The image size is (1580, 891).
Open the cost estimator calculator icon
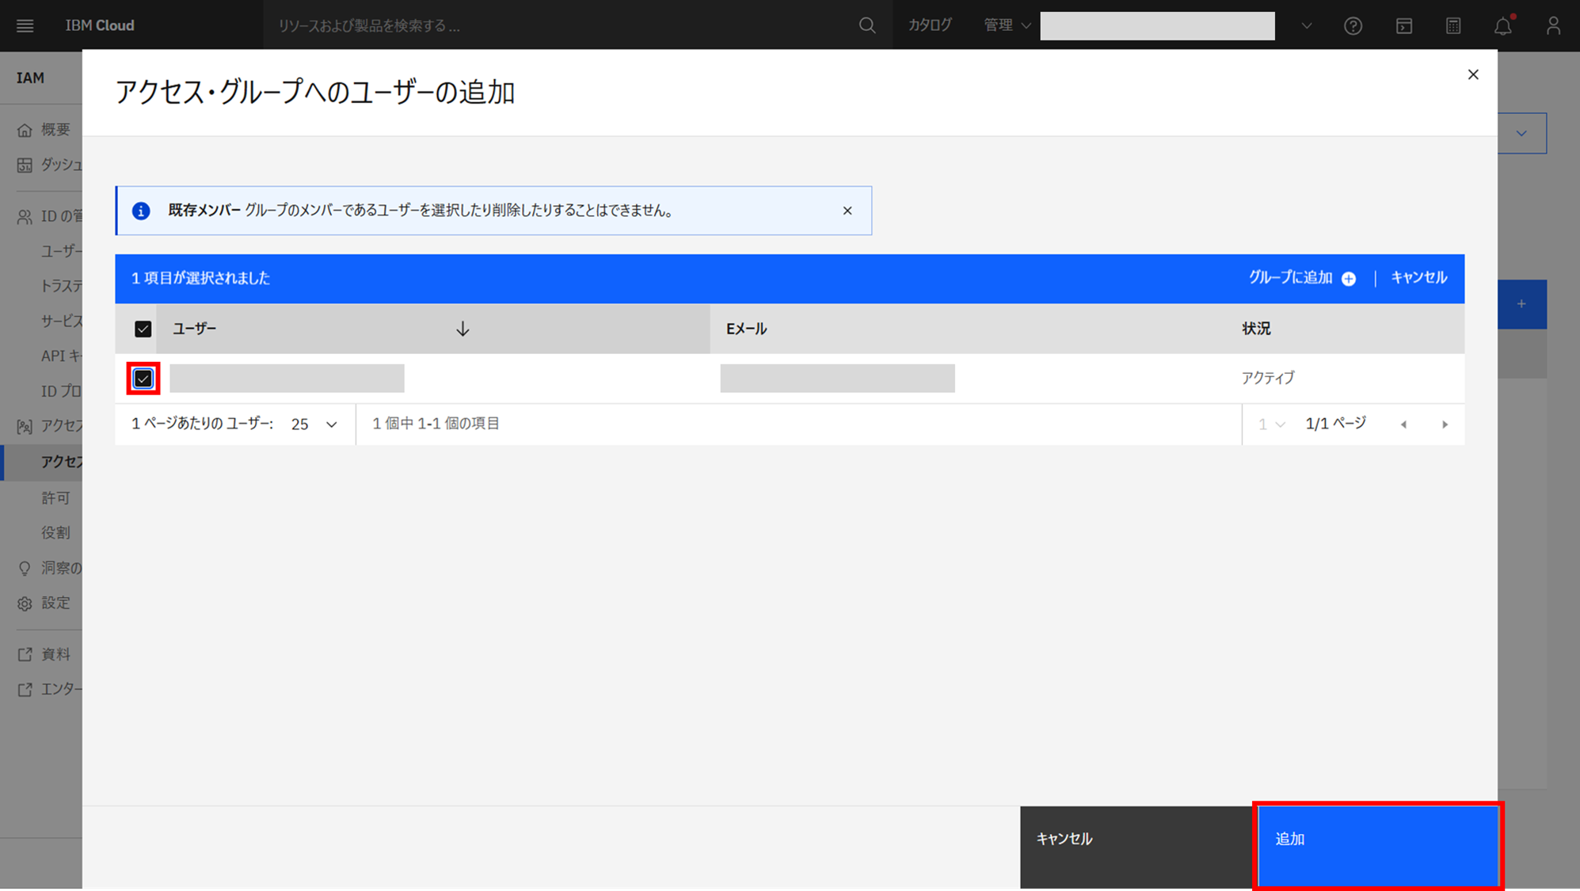point(1453,25)
